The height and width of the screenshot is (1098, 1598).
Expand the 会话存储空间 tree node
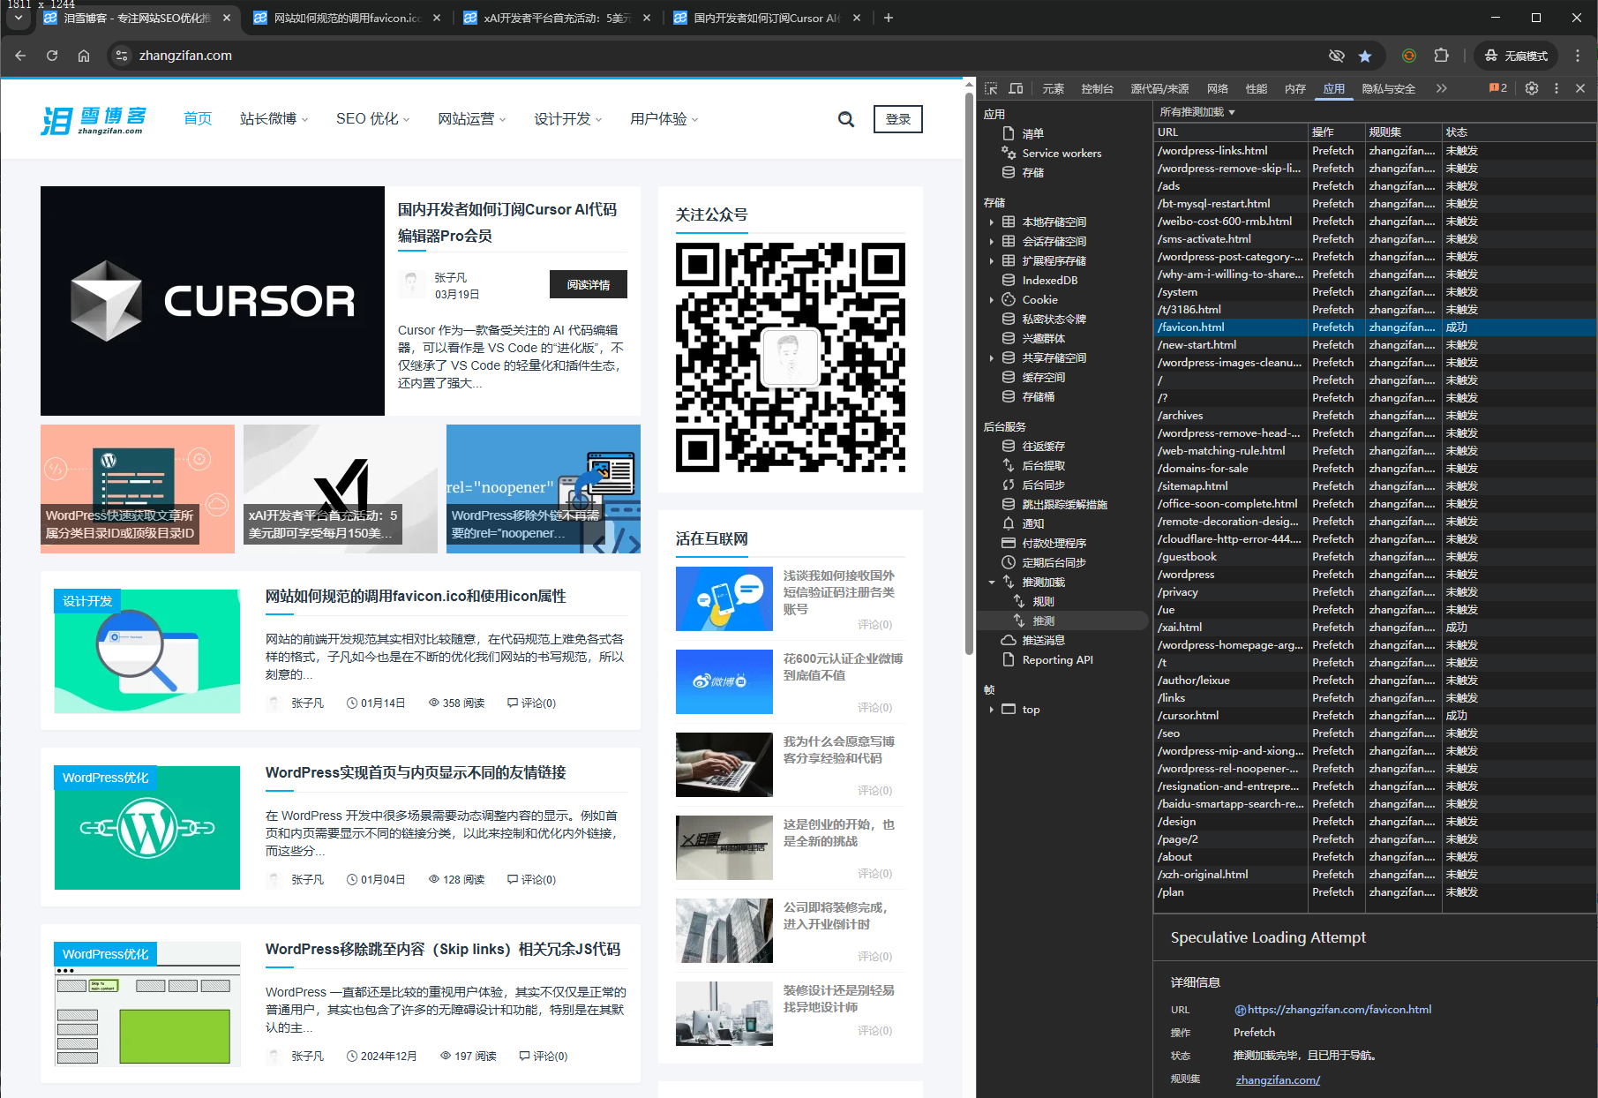point(992,241)
